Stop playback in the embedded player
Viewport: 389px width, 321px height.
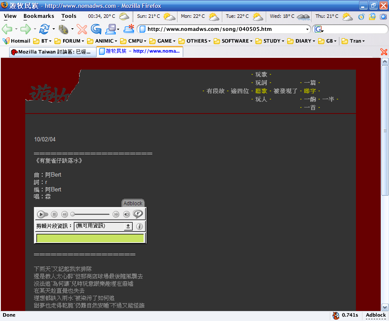pyautogui.click(x=54, y=214)
